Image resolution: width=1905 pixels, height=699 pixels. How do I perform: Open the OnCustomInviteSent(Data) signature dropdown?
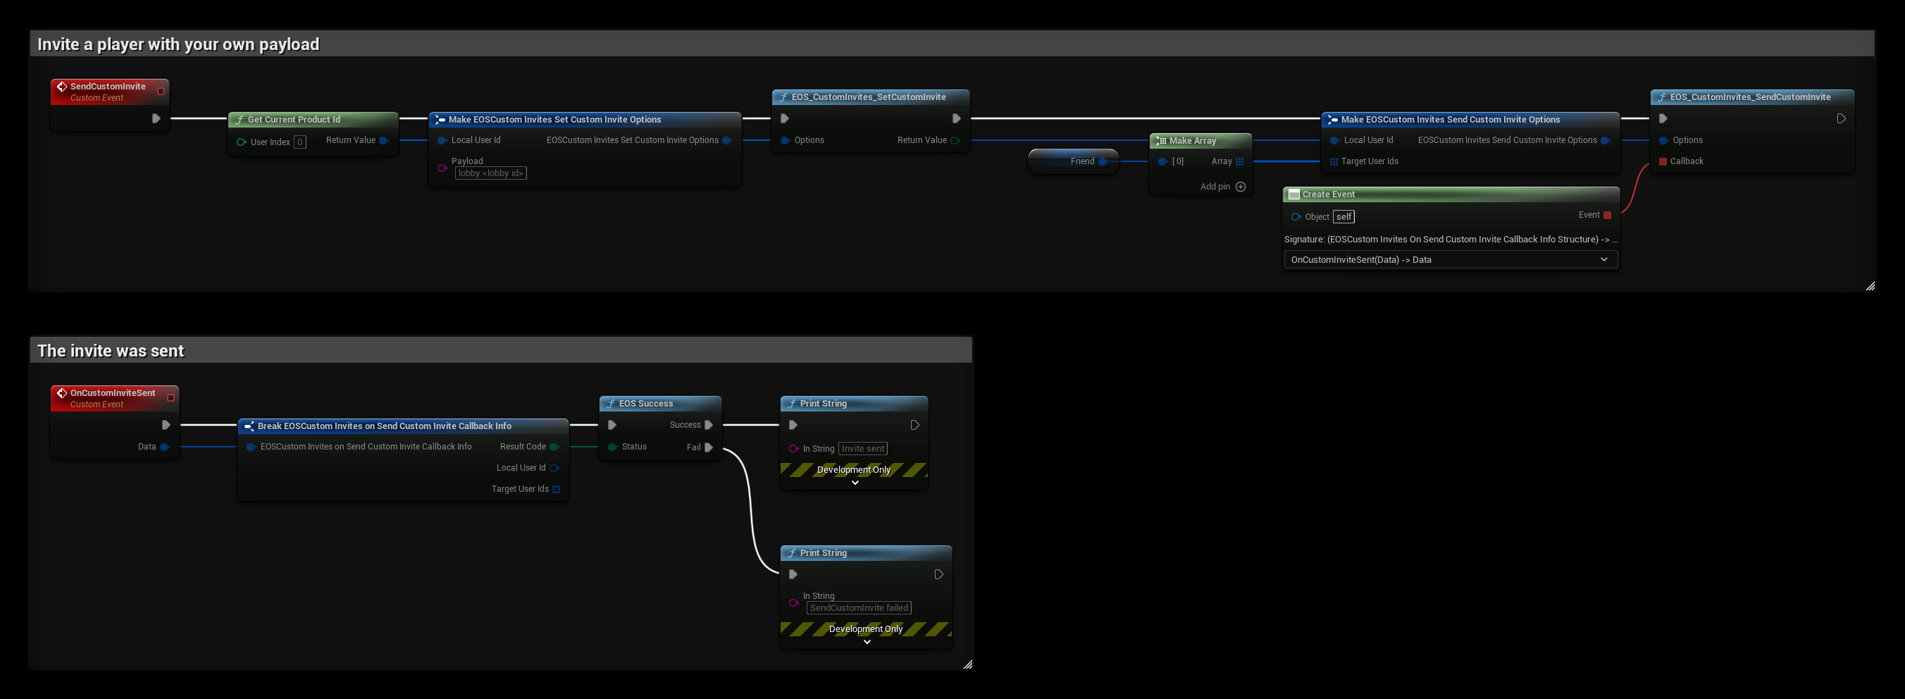1450,259
